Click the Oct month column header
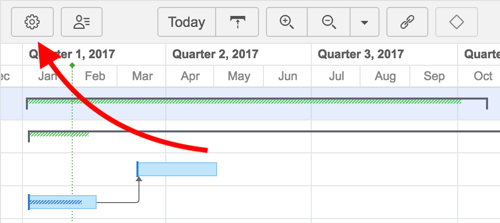This screenshot has width=500, height=223. (483, 76)
